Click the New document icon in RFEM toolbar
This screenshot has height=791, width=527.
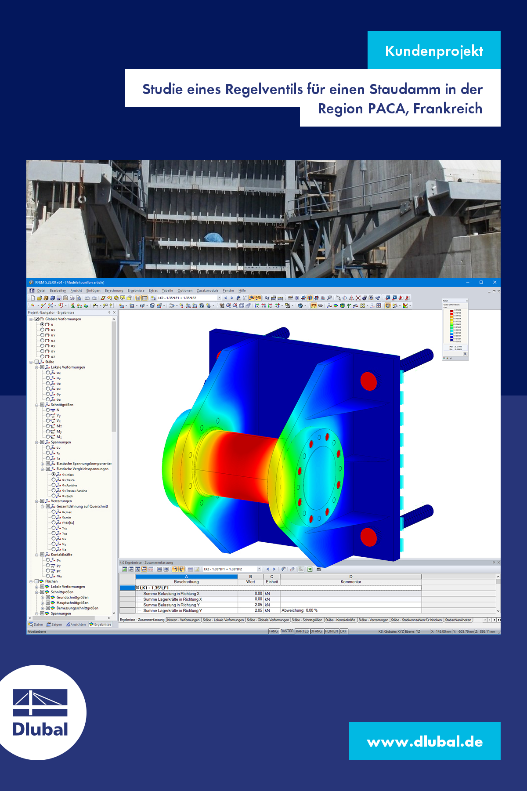32,298
